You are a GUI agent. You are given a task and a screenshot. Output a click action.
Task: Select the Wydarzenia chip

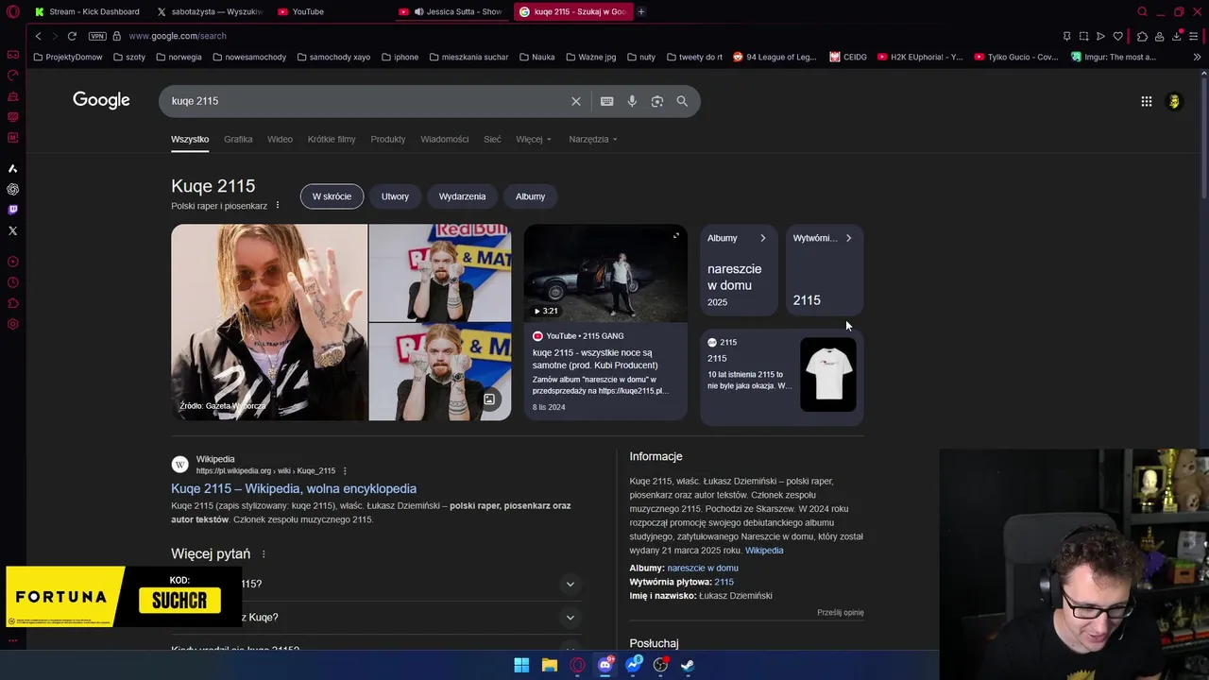[462, 196]
